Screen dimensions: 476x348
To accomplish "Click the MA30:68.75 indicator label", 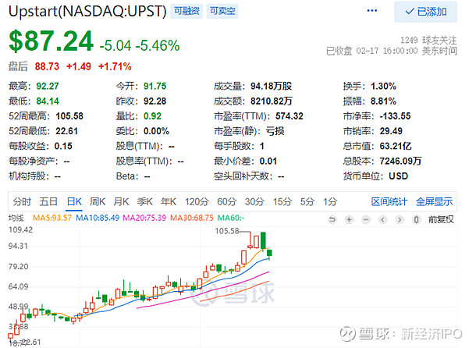I will click(x=192, y=218).
